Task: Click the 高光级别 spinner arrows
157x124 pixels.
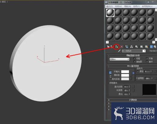Action: (130, 87)
